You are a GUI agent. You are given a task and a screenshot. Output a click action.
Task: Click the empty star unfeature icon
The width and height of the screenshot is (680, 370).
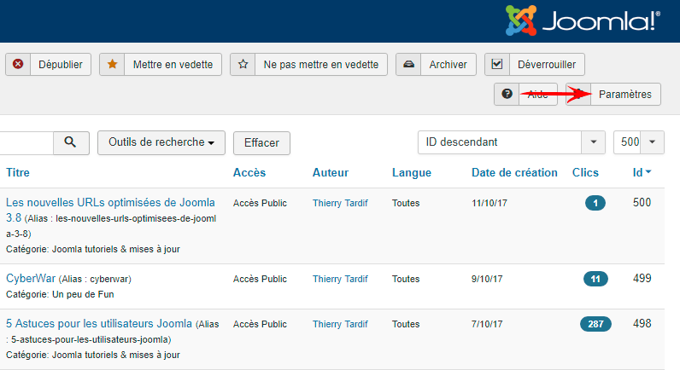click(243, 64)
